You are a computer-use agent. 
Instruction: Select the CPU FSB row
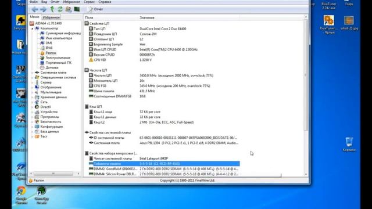[x=162, y=86]
